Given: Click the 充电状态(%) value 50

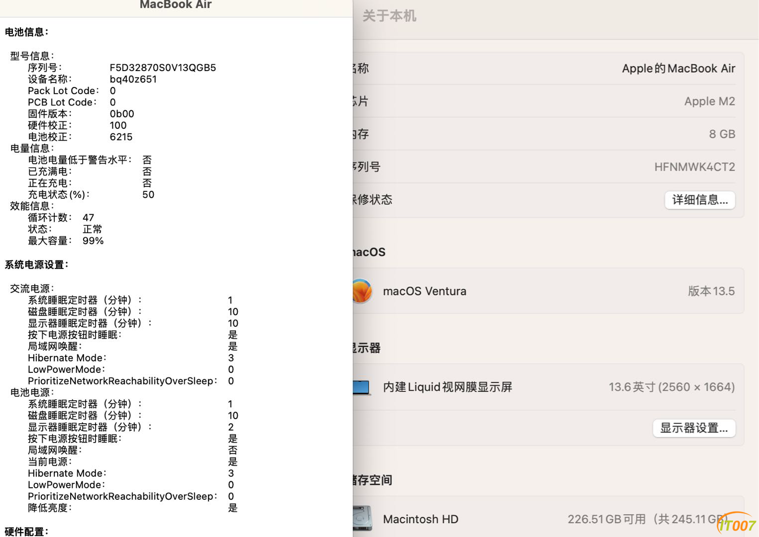Looking at the screenshot, I should pos(148,194).
